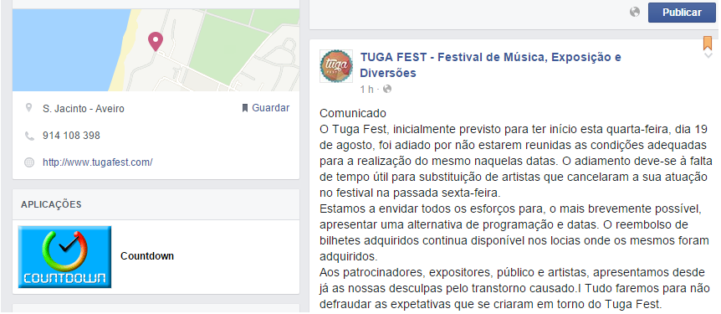Open the 1 h post timestamp

tap(366, 90)
